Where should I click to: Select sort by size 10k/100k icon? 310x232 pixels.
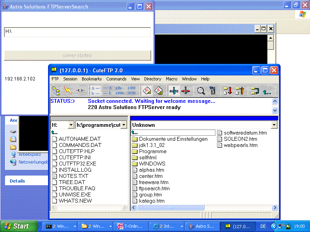[119, 90]
